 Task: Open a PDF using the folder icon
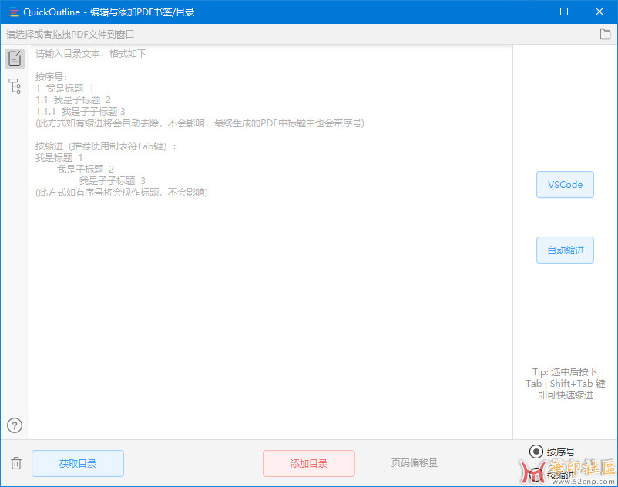coord(605,34)
